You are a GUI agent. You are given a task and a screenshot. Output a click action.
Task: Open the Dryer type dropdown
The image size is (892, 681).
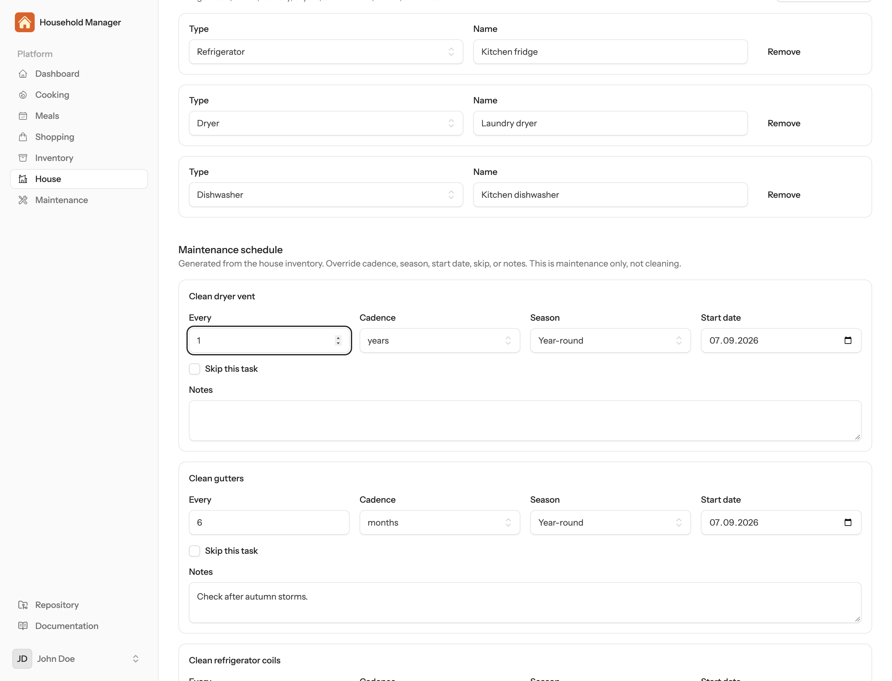(x=326, y=123)
